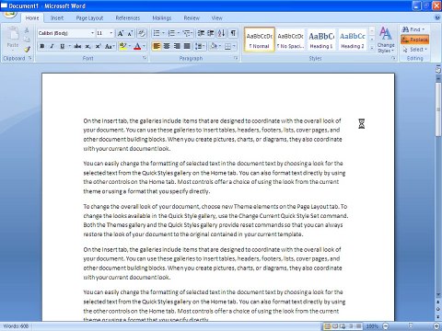The height and width of the screenshot is (331, 442).
Task: Toggle Show/Hide paragraph marks
Action: (x=233, y=33)
